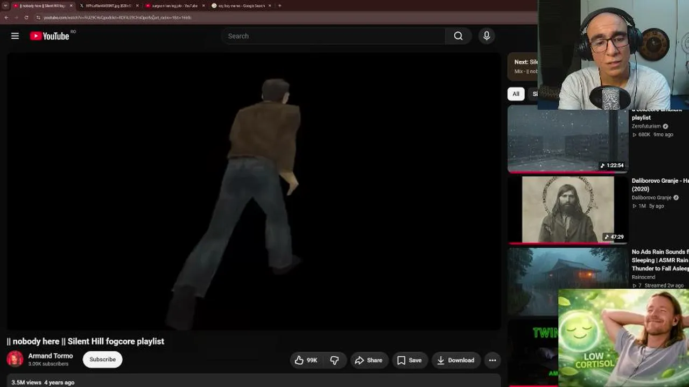This screenshot has height=387, width=689.
Task: Open the tab search dropdown arrow
Action: [x=5, y=5]
